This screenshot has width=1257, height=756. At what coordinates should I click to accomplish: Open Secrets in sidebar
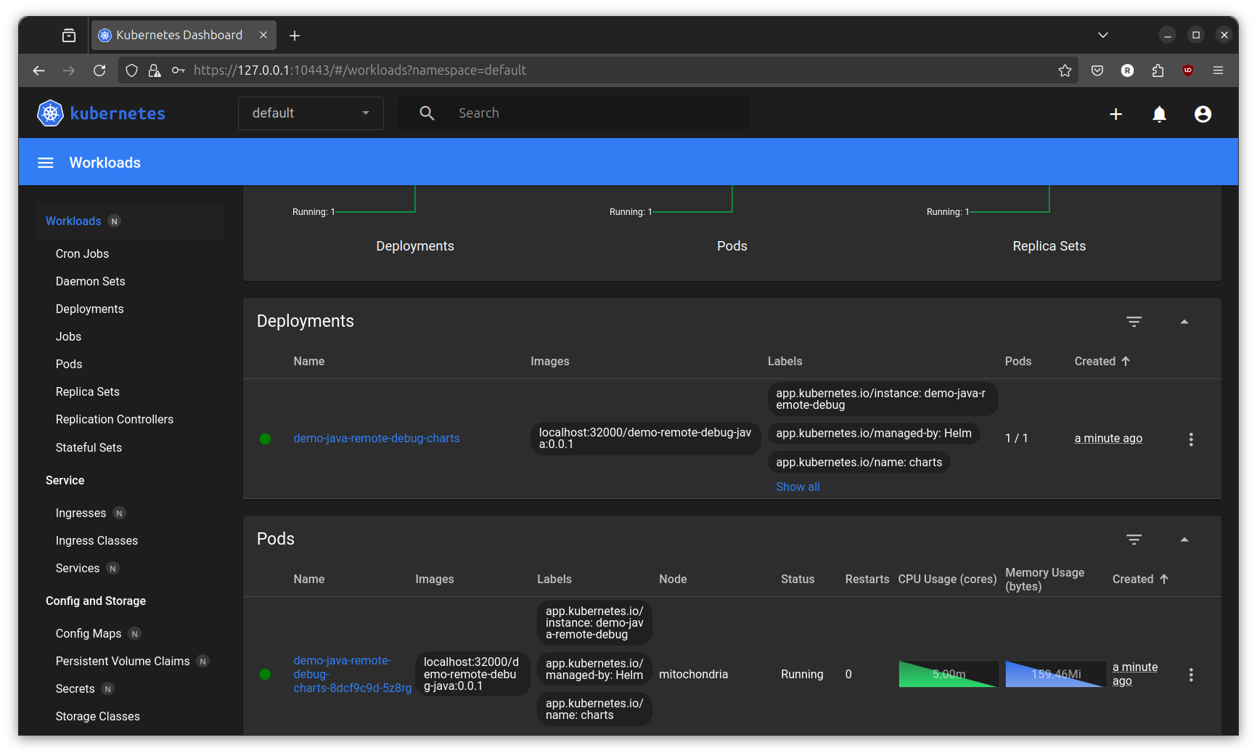coord(75,688)
